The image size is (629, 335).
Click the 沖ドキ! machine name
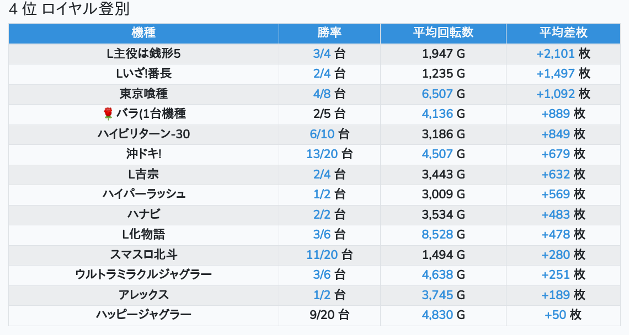click(x=143, y=154)
